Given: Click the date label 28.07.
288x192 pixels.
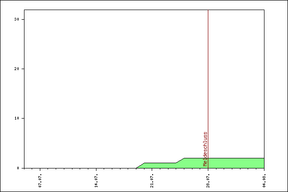Looking at the screenshot, I should [x=208, y=180].
